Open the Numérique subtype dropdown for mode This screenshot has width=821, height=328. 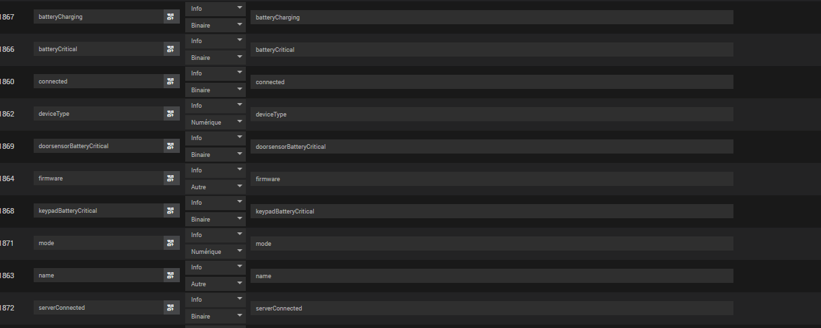216,251
